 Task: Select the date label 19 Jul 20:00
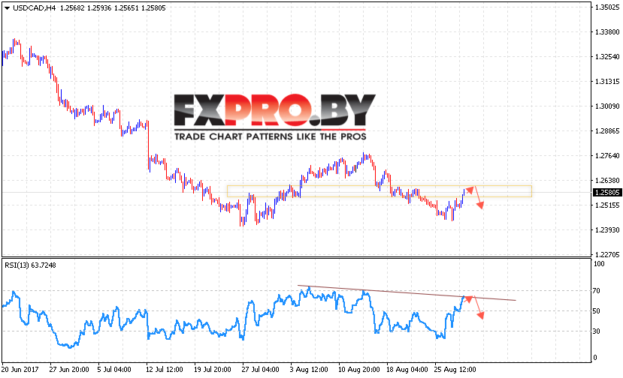(213, 369)
